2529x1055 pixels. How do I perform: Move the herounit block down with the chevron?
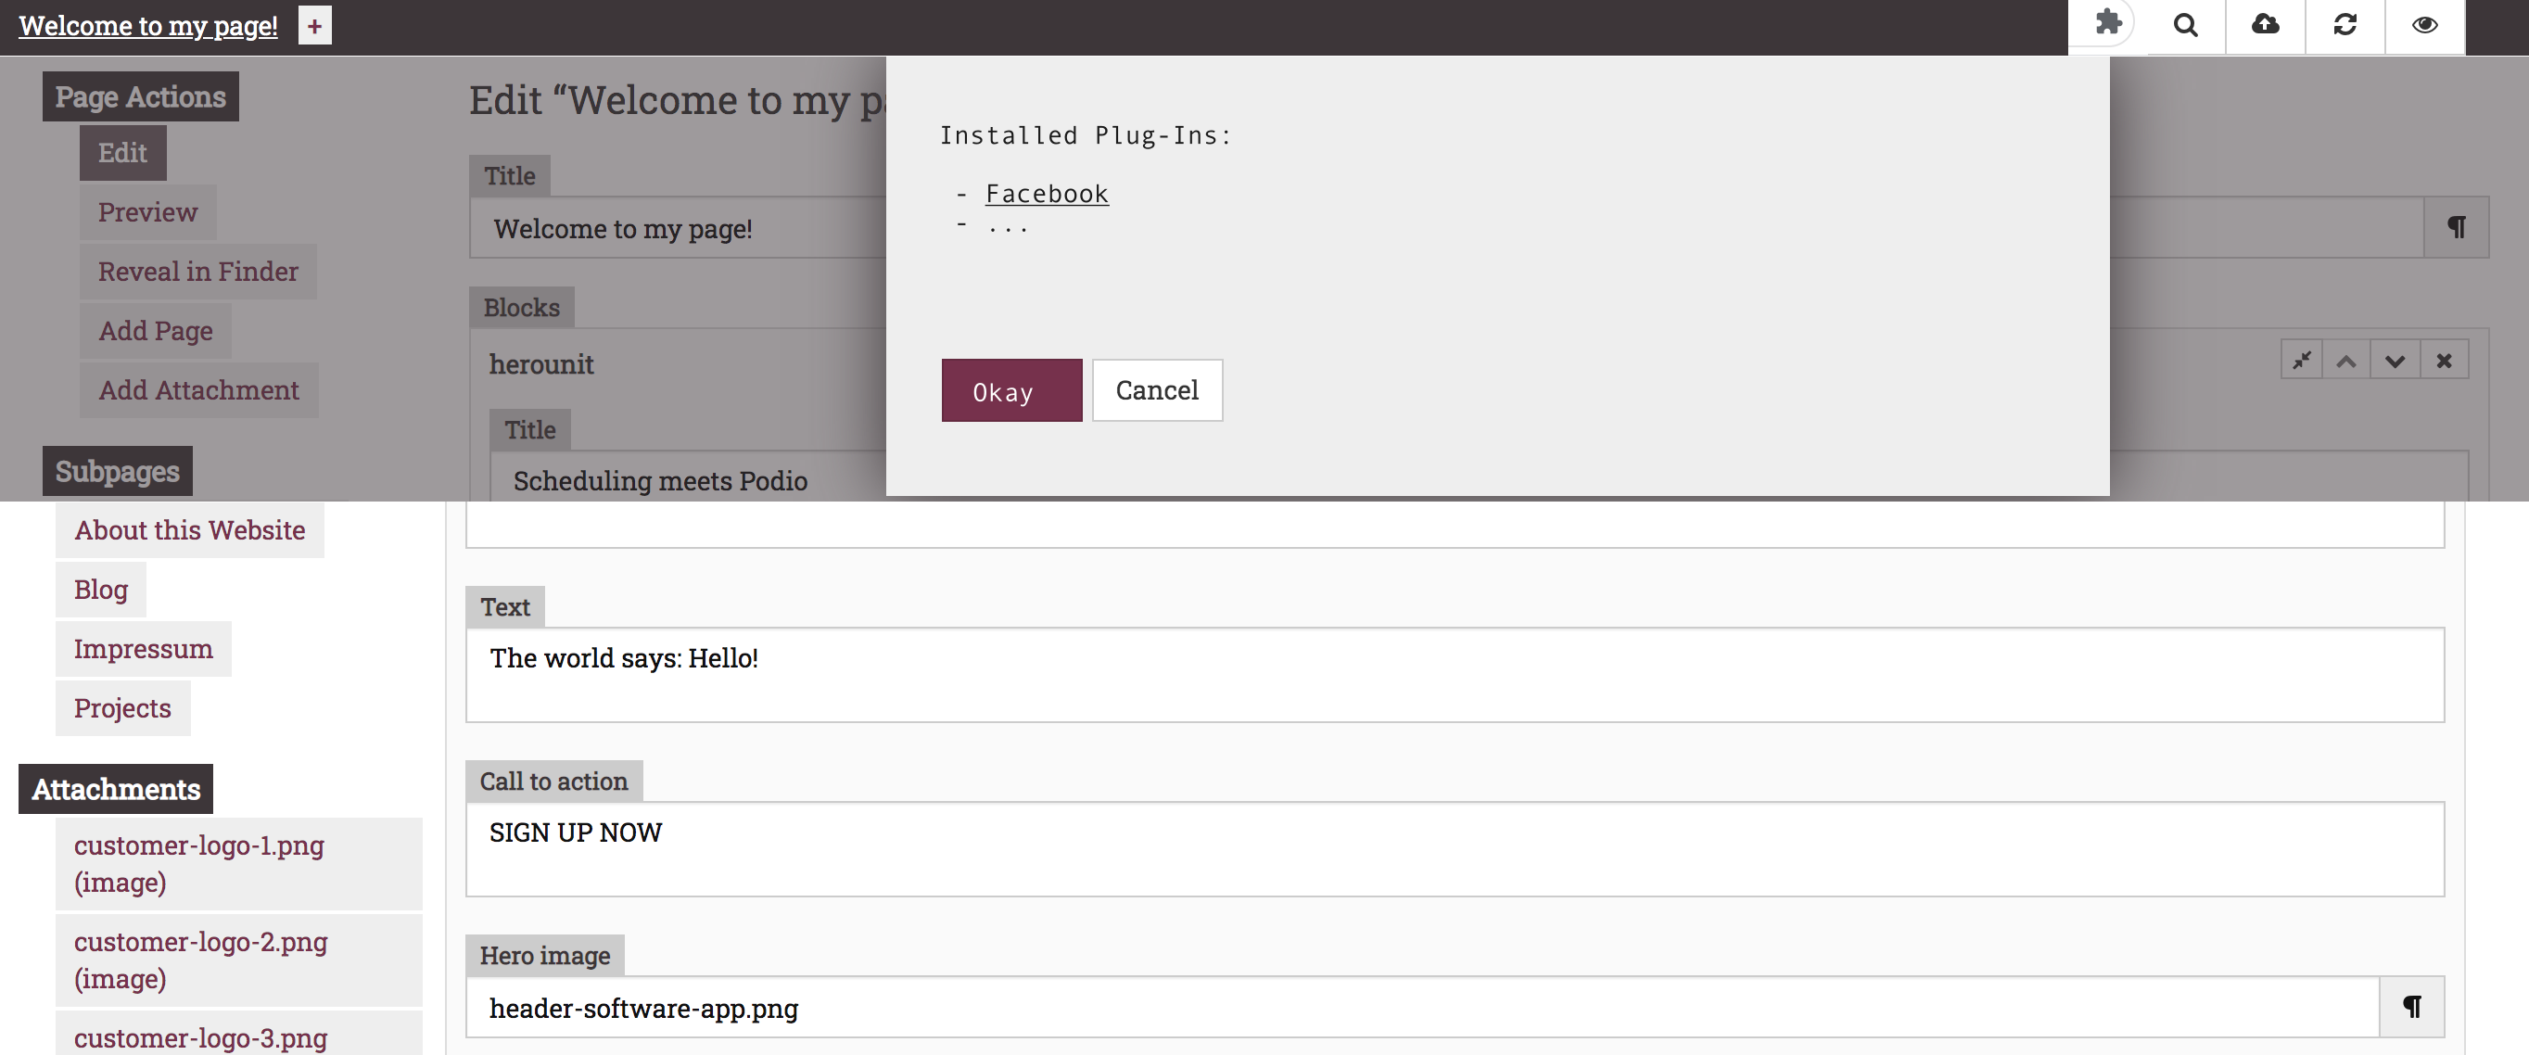coord(2396,359)
